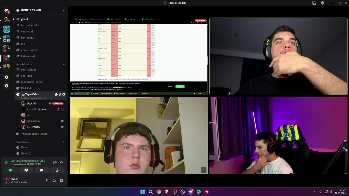Disconnect from voice call with hang-up icon
Image resolution: width=349 pixels, height=196 pixels.
click(x=61, y=162)
